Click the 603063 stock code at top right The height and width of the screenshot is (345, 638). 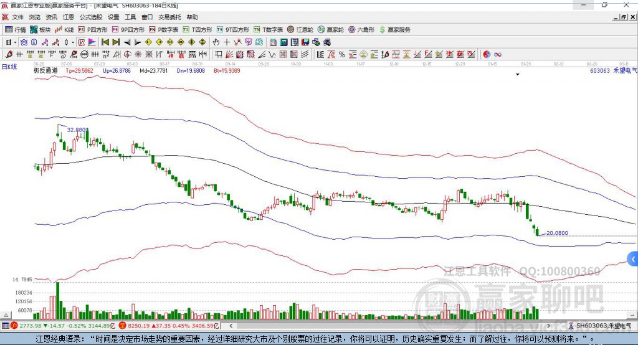[600, 70]
